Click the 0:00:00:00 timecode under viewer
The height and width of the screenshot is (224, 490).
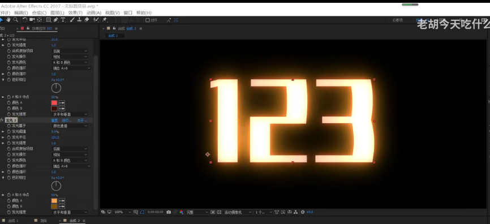pos(155,212)
